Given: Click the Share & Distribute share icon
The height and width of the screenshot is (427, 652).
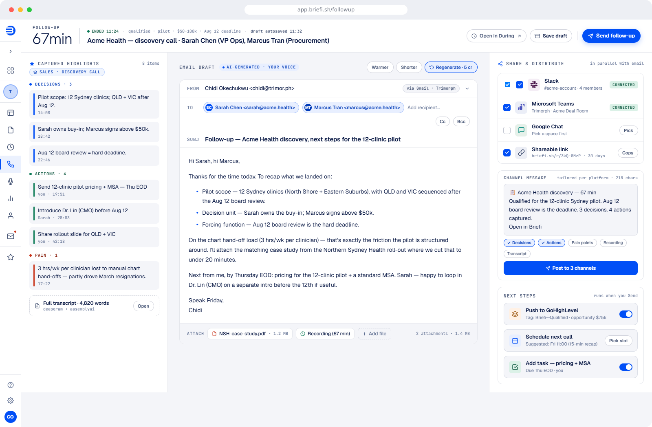Looking at the screenshot, I should (x=500, y=64).
